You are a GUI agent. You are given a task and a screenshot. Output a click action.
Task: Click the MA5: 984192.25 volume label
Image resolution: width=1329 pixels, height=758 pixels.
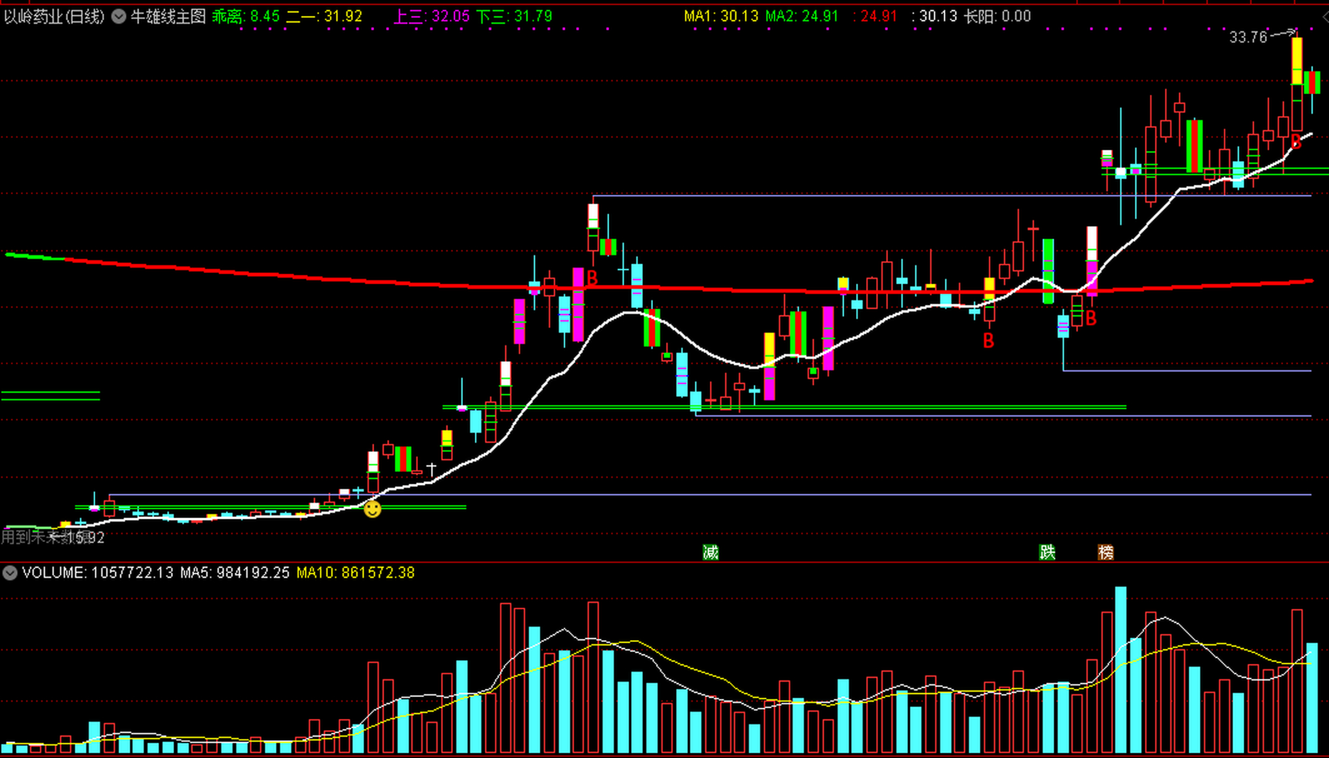(235, 573)
